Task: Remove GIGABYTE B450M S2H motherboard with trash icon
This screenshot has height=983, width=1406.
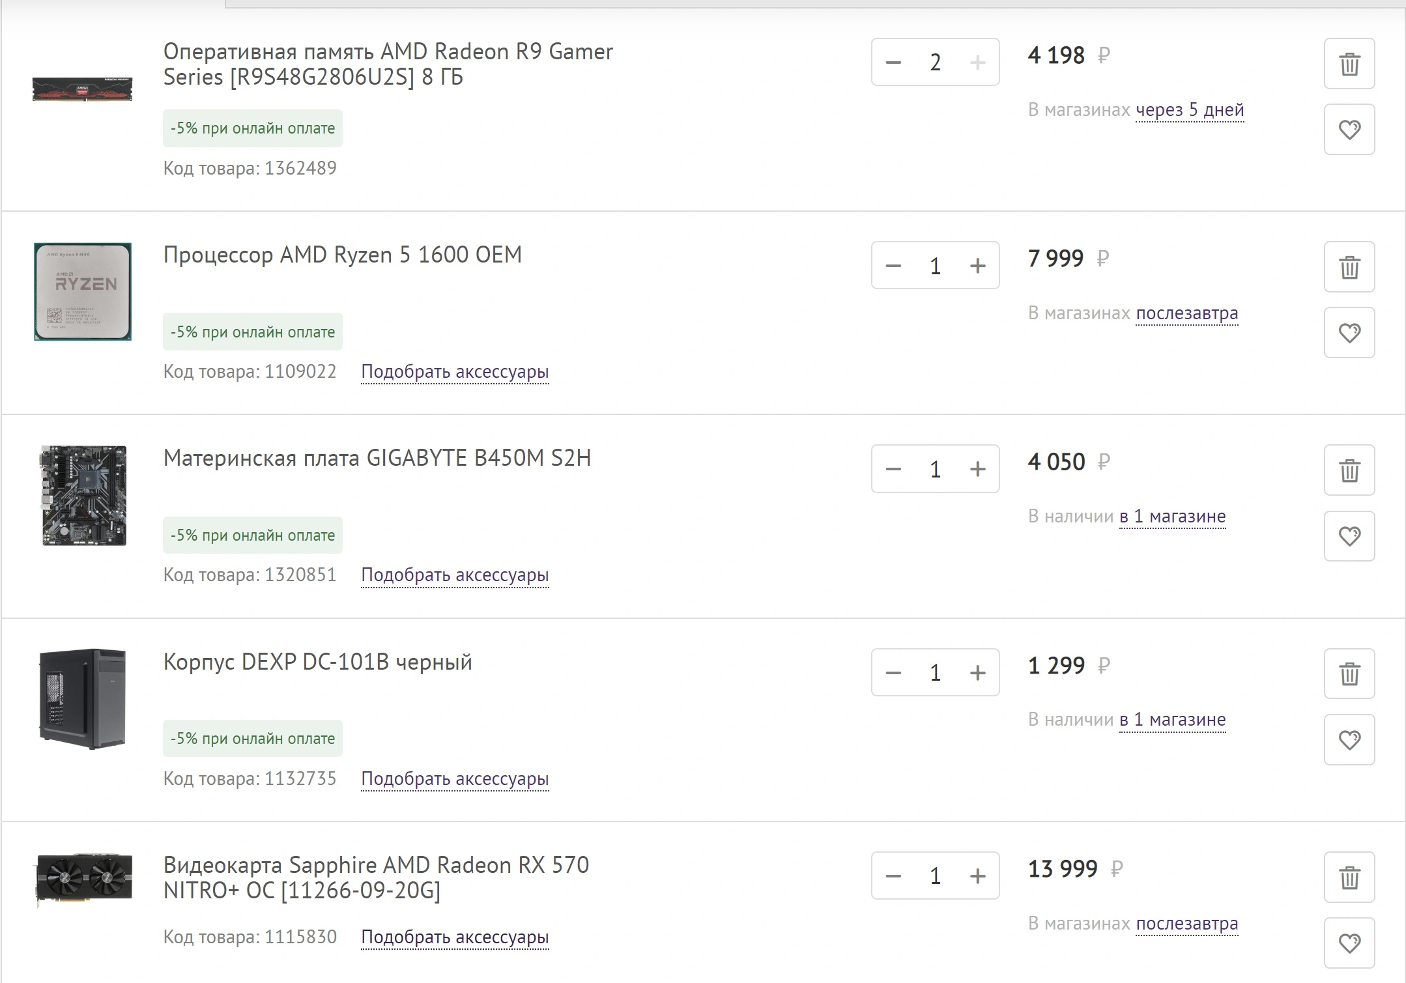Action: (1349, 470)
